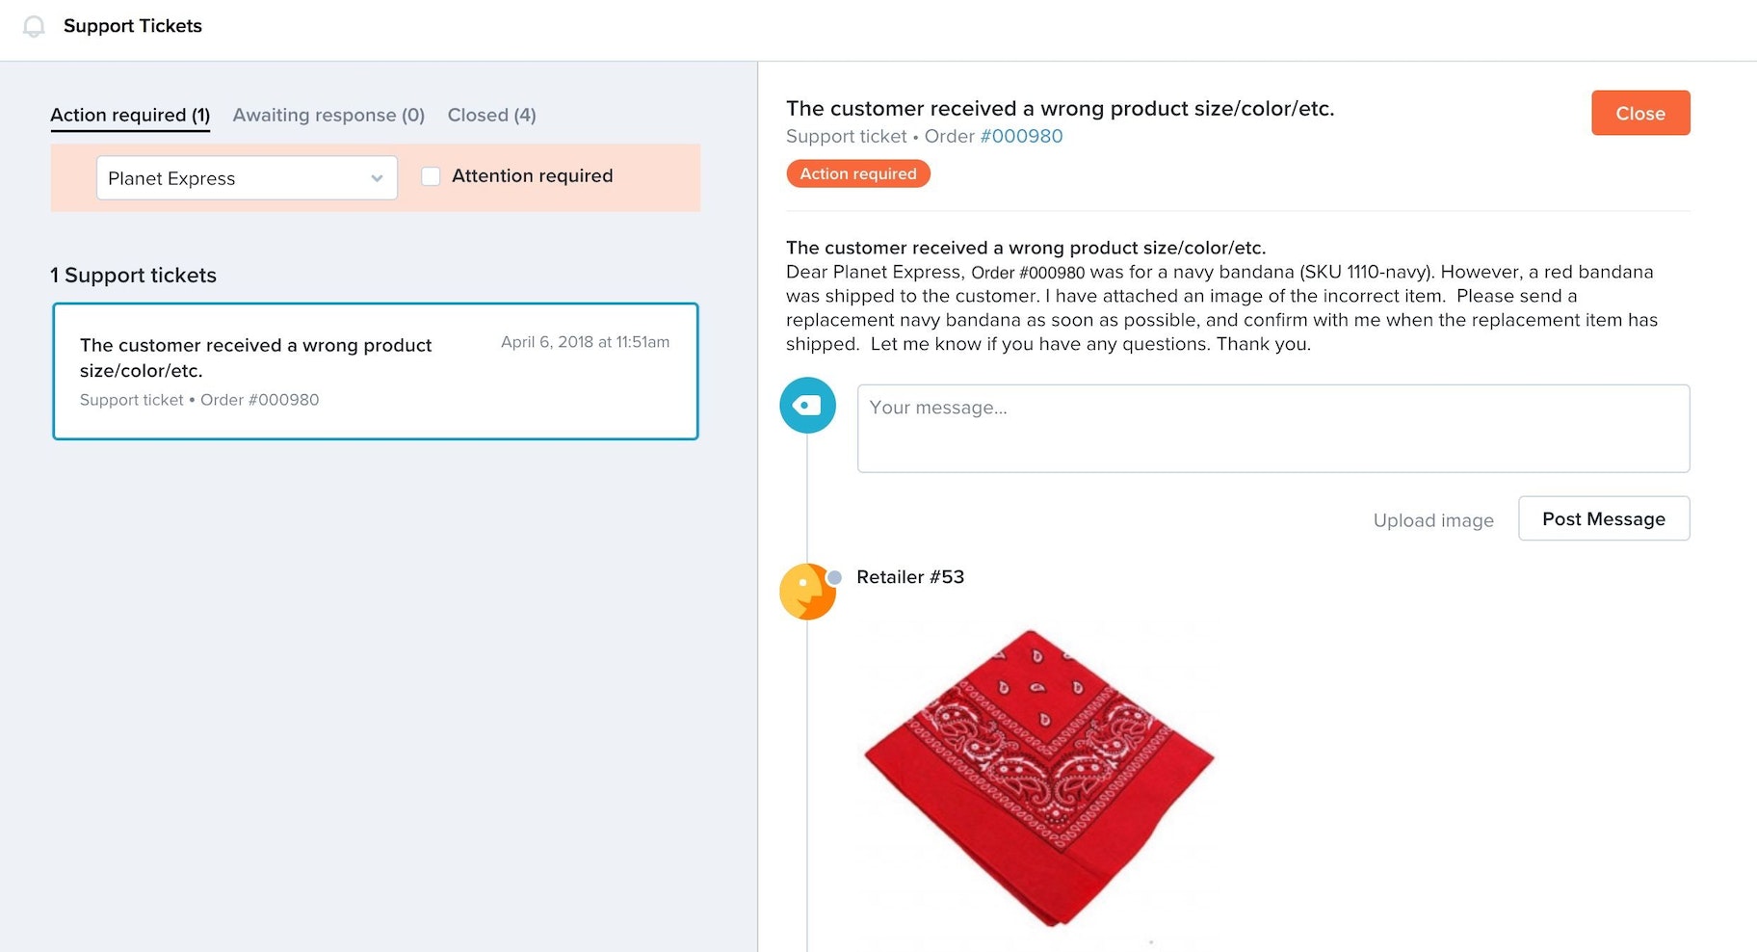Screen dimensions: 1757x952
Task: Click the Action required status badge
Action: pos(857,174)
